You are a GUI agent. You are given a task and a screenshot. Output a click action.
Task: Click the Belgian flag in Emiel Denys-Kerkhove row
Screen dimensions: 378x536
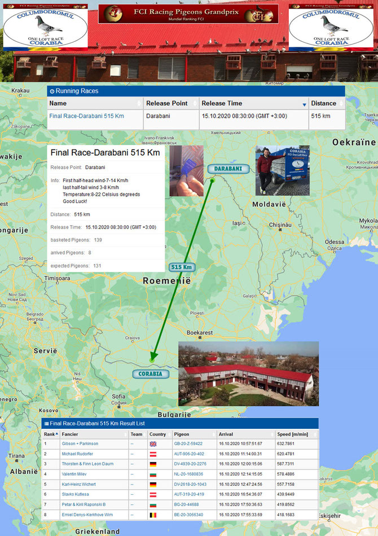click(x=153, y=515)
